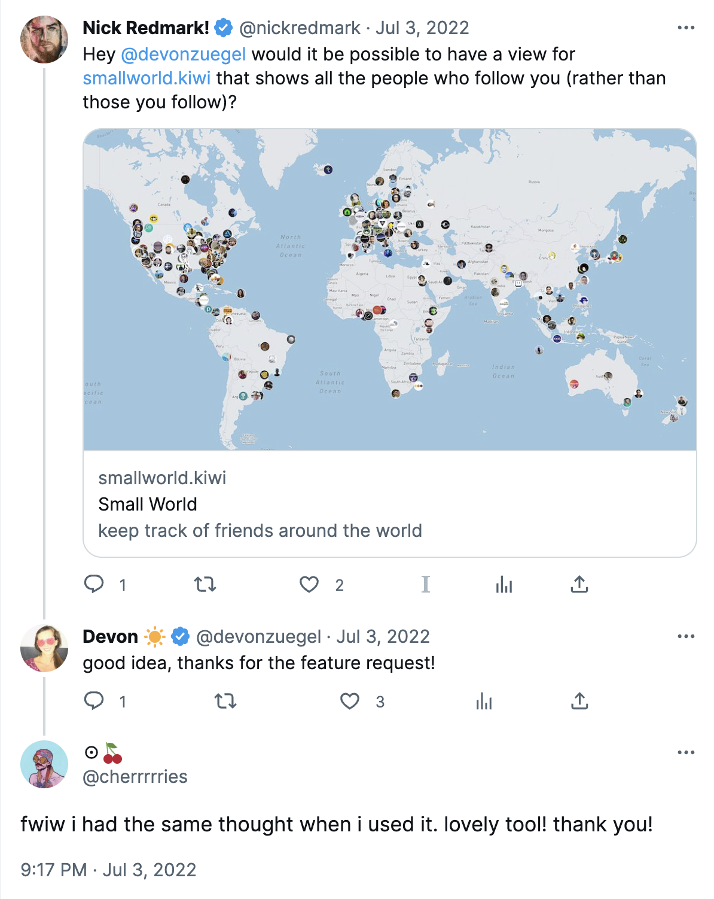Like Devon's reply
Viewport: 714px width, 899px height.
coord(349,701)
